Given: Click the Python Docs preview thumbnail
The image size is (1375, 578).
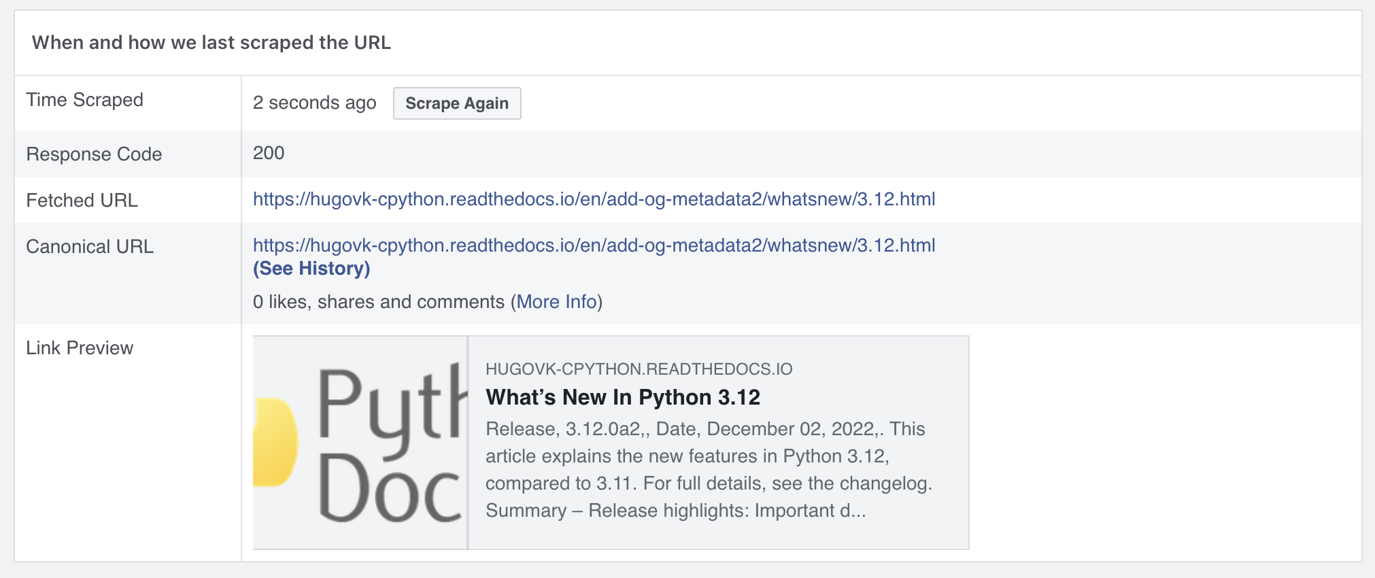Looking at the screenshot, I should (x=360, y=443).
